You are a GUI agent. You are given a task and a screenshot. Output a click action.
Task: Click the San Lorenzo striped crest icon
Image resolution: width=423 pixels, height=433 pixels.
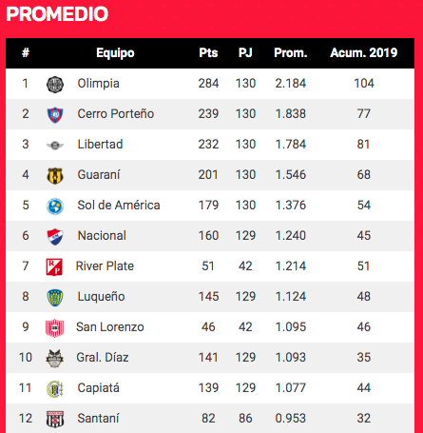click(54, 328)
